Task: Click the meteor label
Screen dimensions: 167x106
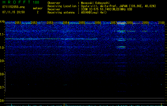Action: click(x=38, y=8)
